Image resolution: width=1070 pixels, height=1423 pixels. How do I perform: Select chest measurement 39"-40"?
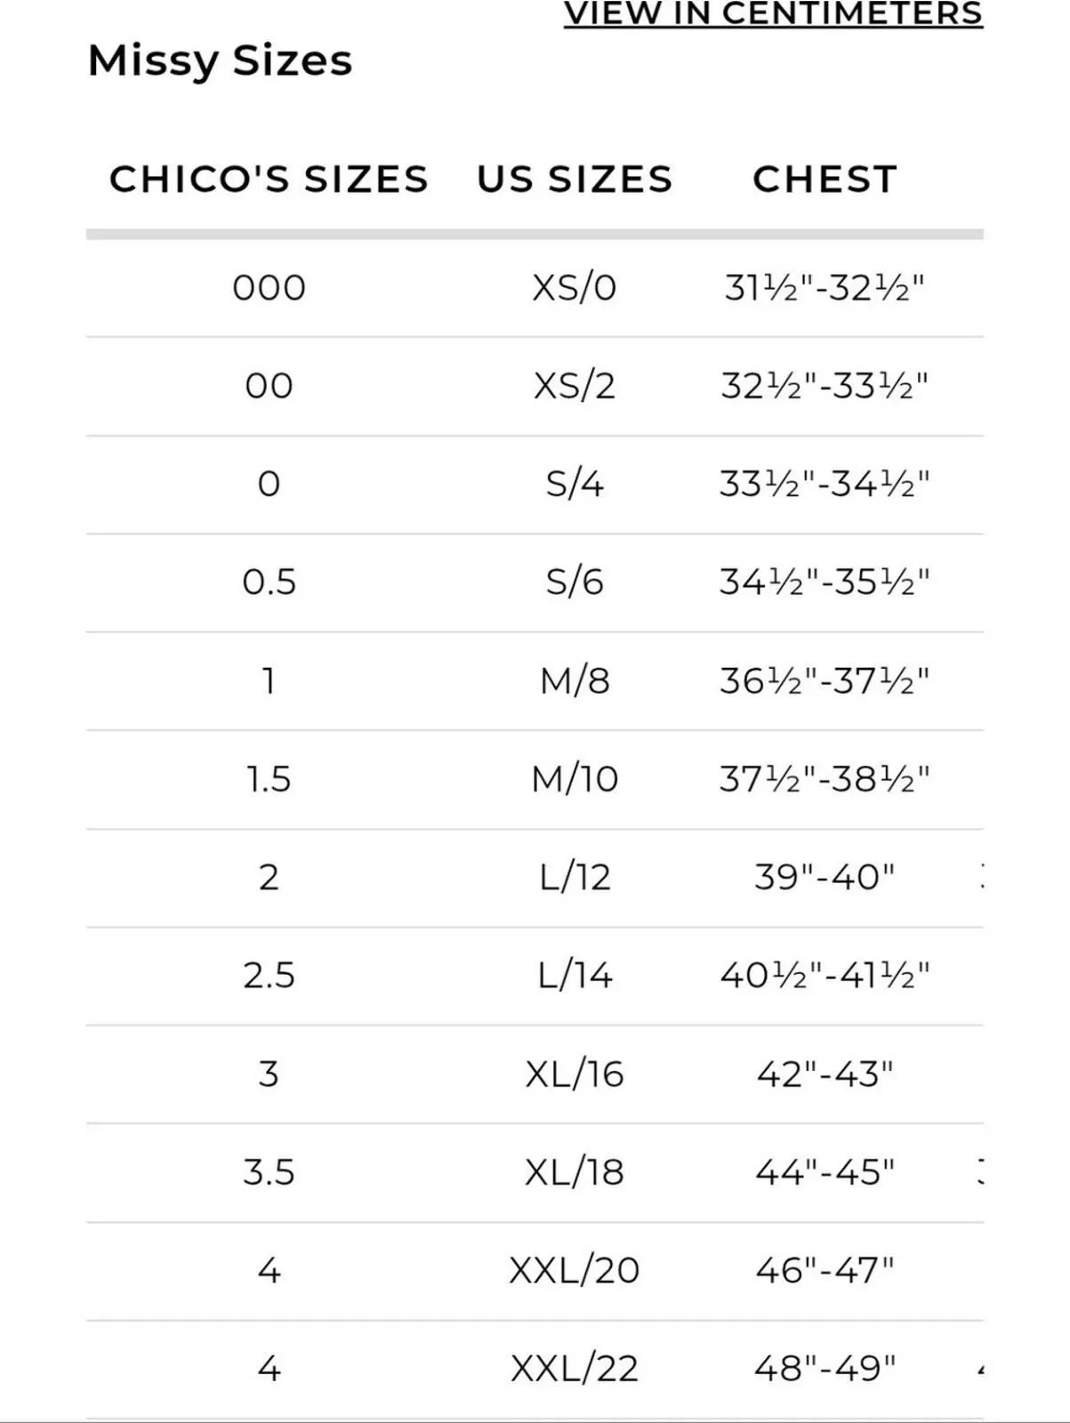click(825, 877)
